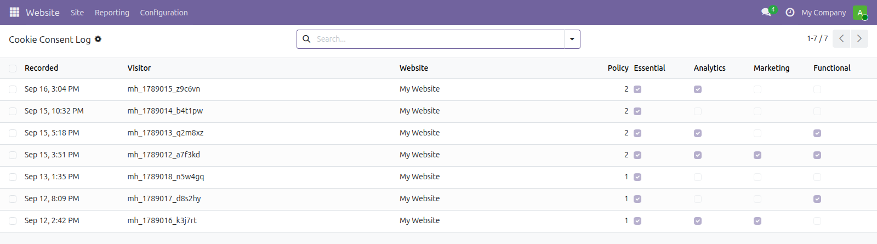877x244 pixels.
Task: Open the conversations chat icon
Action: click(766, 12)
